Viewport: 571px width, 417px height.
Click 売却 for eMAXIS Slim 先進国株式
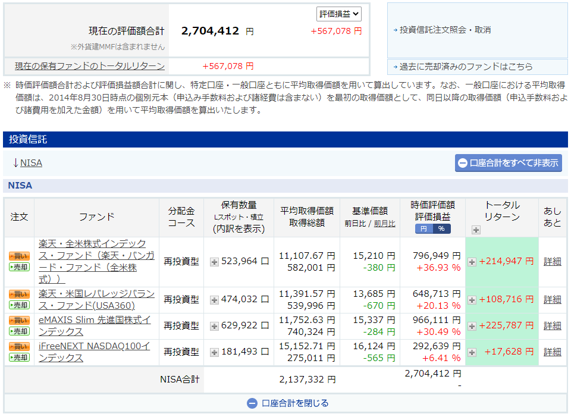pyautogui.click(x=19, y=331)
